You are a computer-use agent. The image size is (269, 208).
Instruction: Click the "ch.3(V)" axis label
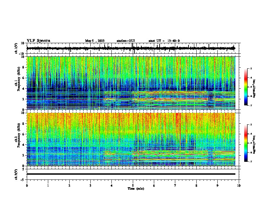[16, 174]
